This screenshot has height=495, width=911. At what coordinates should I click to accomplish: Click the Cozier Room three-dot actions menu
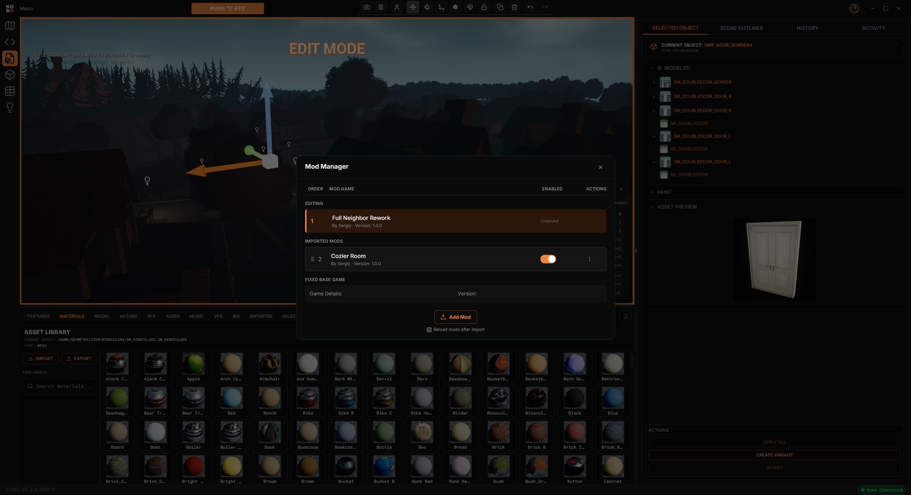[x=590, y=259]
